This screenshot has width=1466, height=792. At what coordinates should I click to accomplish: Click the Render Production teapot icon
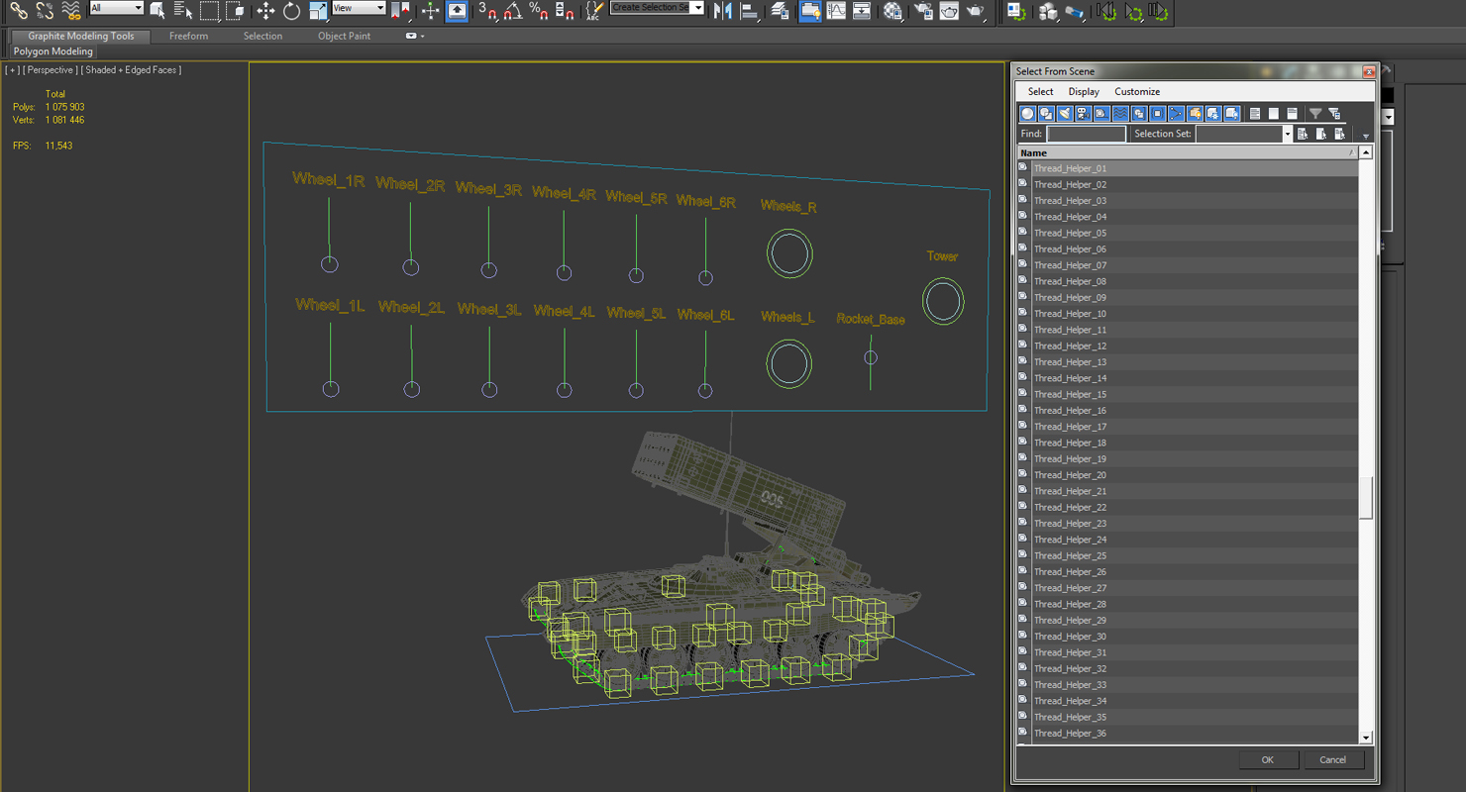point(976,10)
